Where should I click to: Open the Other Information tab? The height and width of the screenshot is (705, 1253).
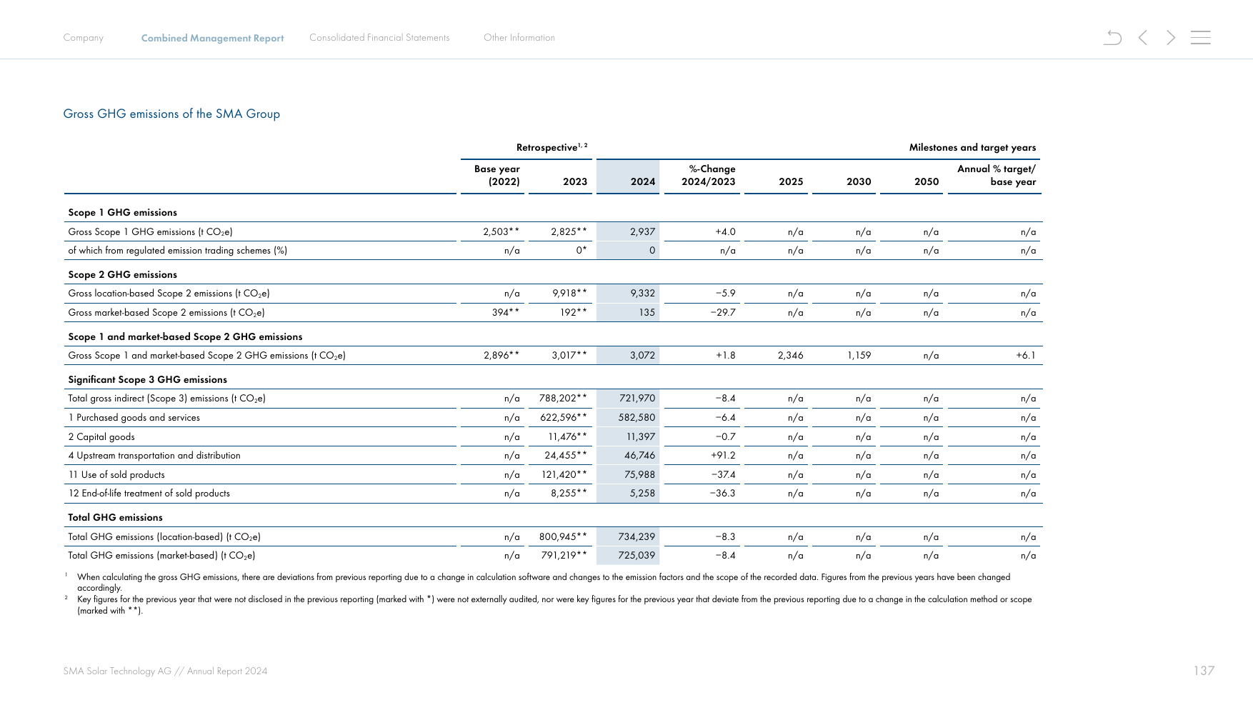tap(519, 38)
